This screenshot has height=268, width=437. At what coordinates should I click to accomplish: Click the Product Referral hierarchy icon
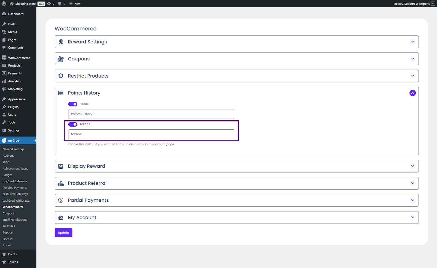(x=61, y=183)
